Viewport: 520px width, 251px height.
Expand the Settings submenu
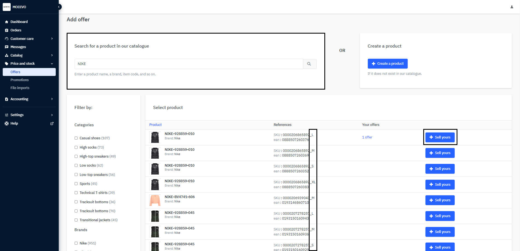pyautogui.click(x=52, y=115)
